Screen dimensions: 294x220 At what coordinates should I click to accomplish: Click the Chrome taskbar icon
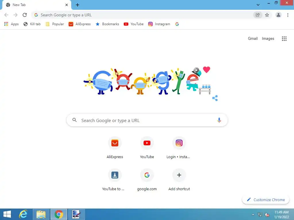click(x=59, y=214)
